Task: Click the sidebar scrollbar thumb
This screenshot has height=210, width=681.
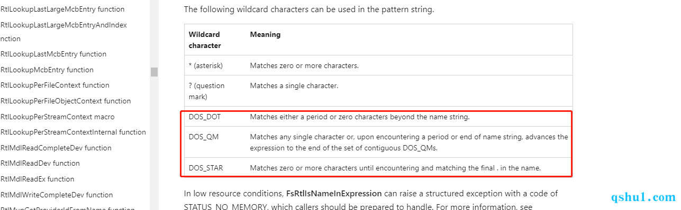Action: coord(154,72)
